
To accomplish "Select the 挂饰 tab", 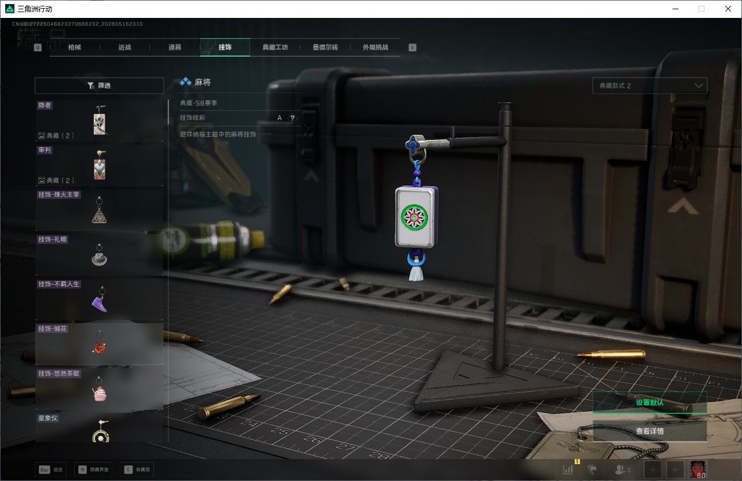I will (225, 47).
